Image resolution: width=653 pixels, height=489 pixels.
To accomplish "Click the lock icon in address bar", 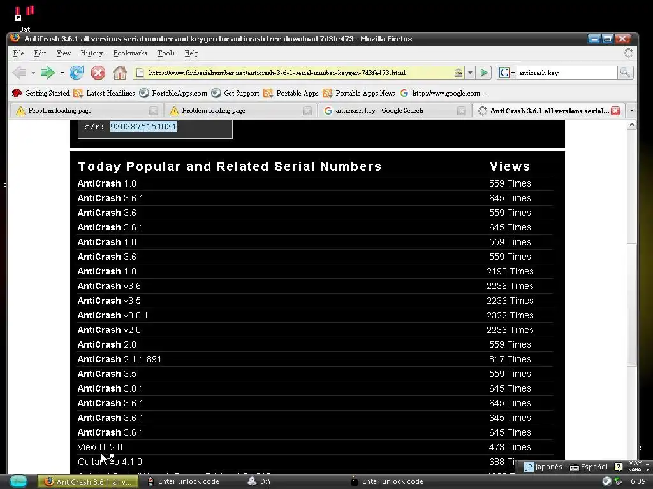I will (x=458, y=73).
